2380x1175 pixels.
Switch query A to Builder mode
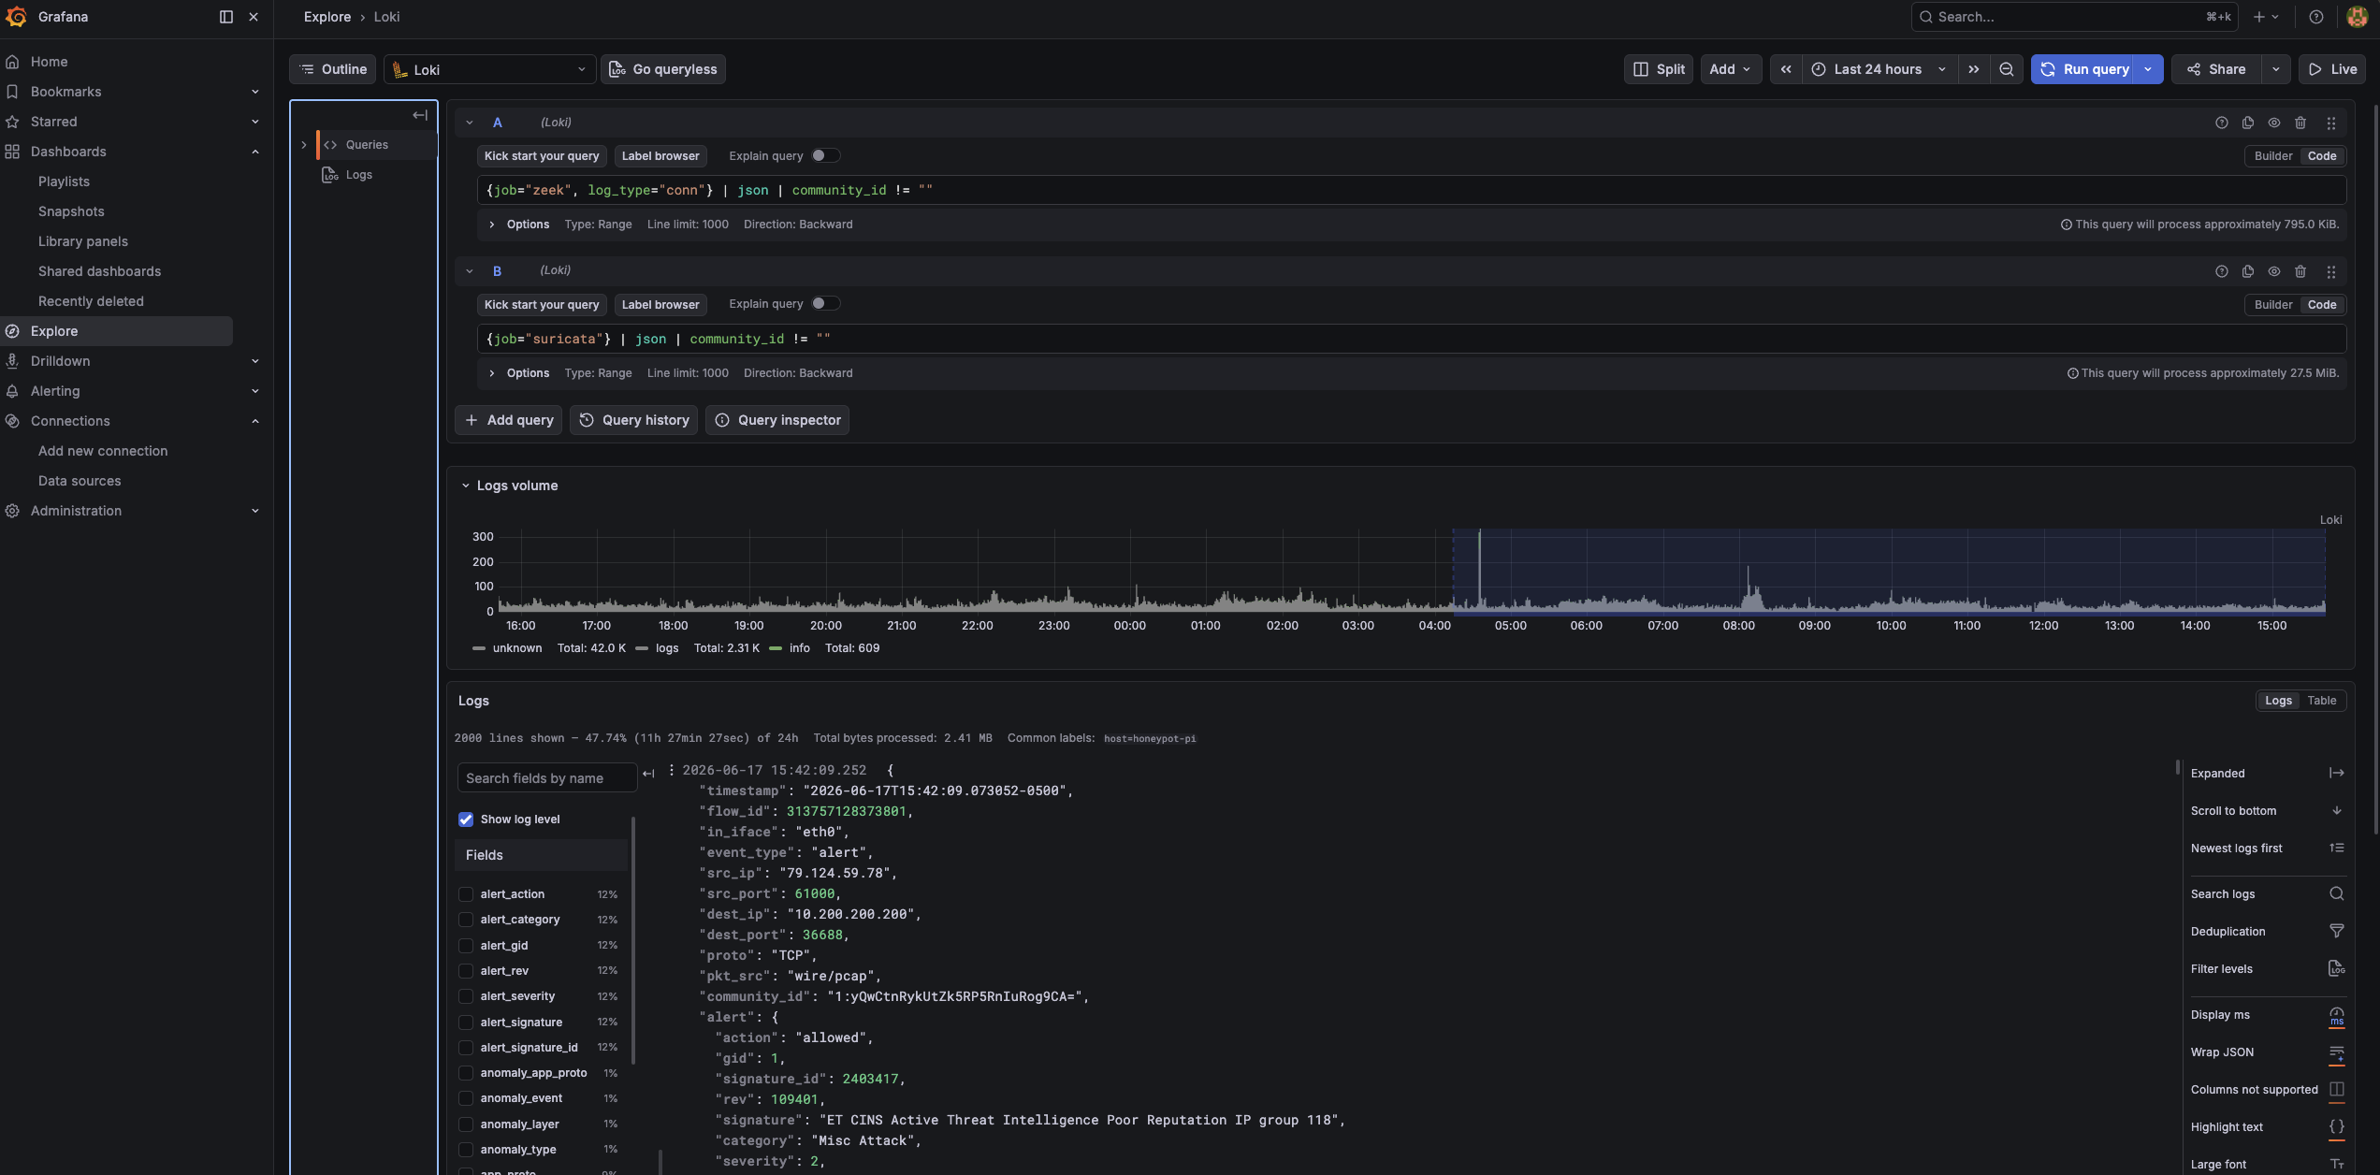click(x=2273, y=156)
